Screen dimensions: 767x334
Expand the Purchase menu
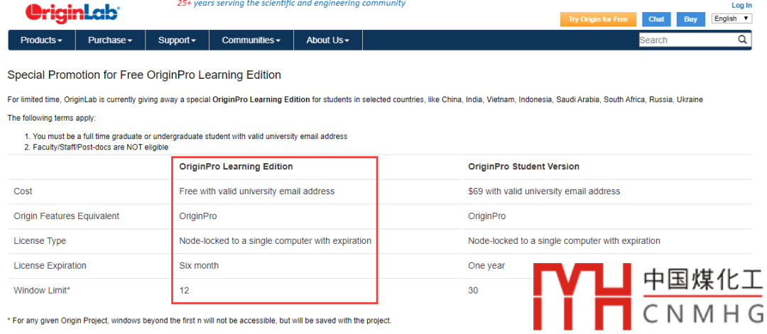click(110, 40)
